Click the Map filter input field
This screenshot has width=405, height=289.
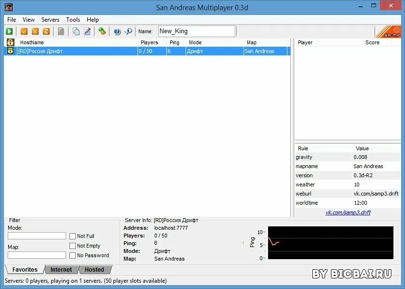tap(37, 255)
